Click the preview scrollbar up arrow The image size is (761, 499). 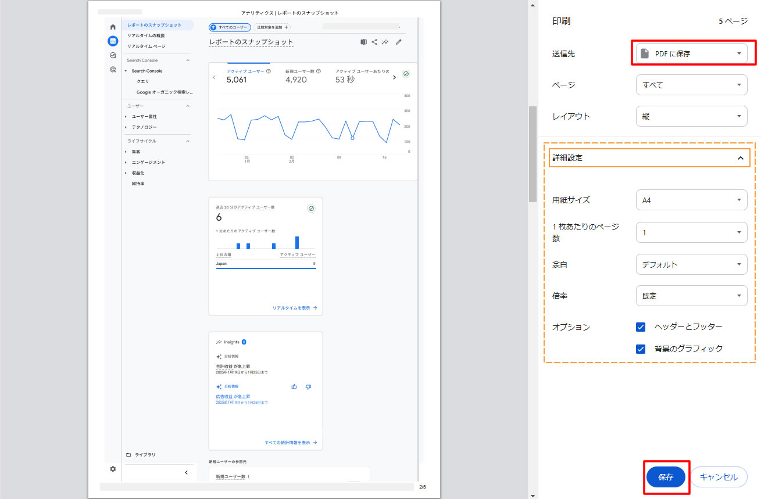533,4
